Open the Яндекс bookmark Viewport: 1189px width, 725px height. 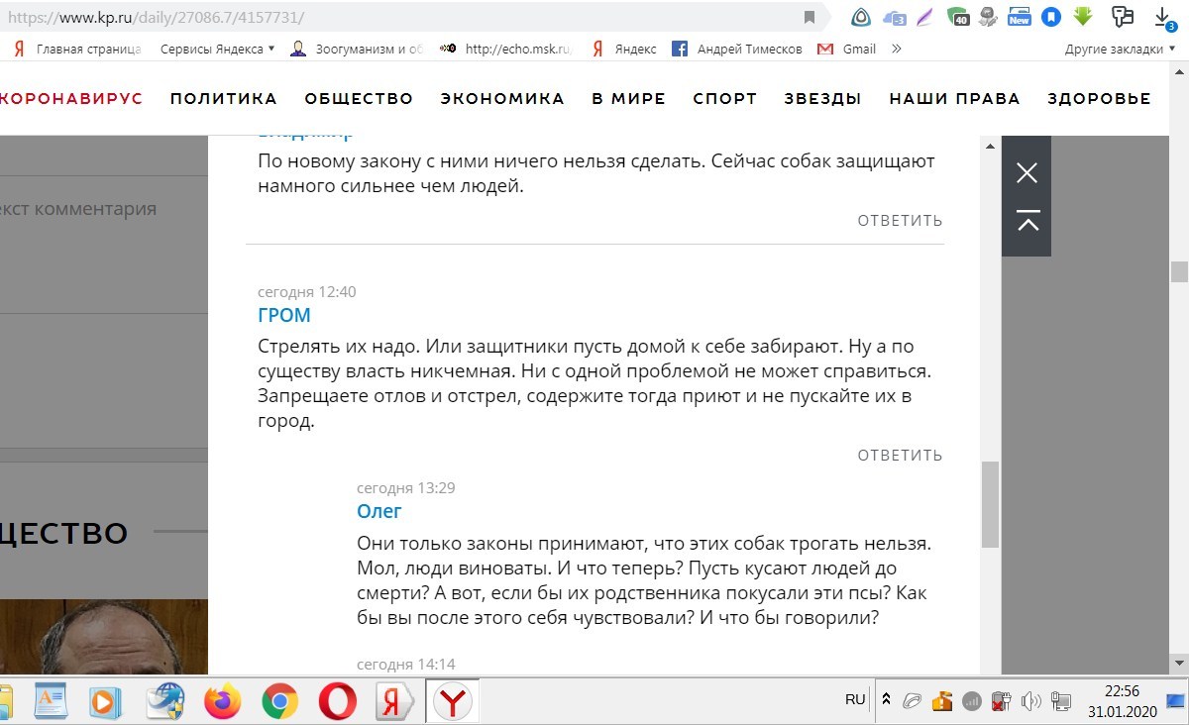click(624, 49)
